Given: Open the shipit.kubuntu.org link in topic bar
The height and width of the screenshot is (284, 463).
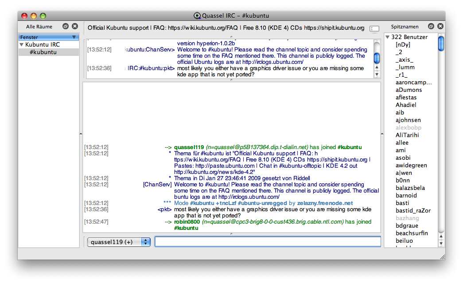Looking at the screenshot, I should point(334,28).
